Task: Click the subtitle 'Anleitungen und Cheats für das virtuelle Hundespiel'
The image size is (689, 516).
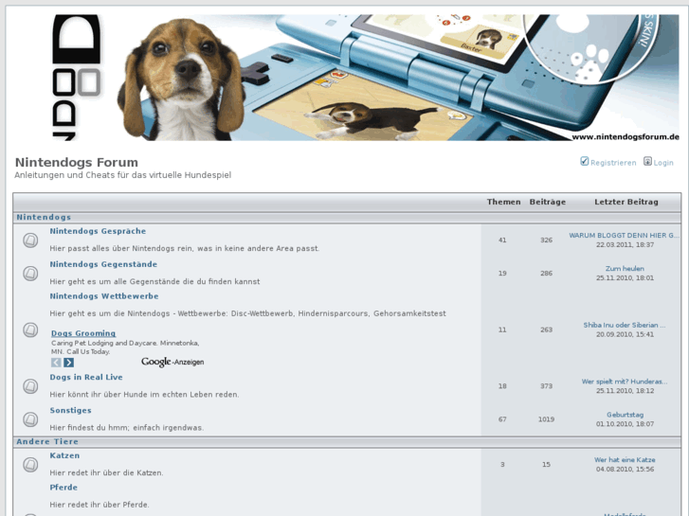Action: (122, 175)
